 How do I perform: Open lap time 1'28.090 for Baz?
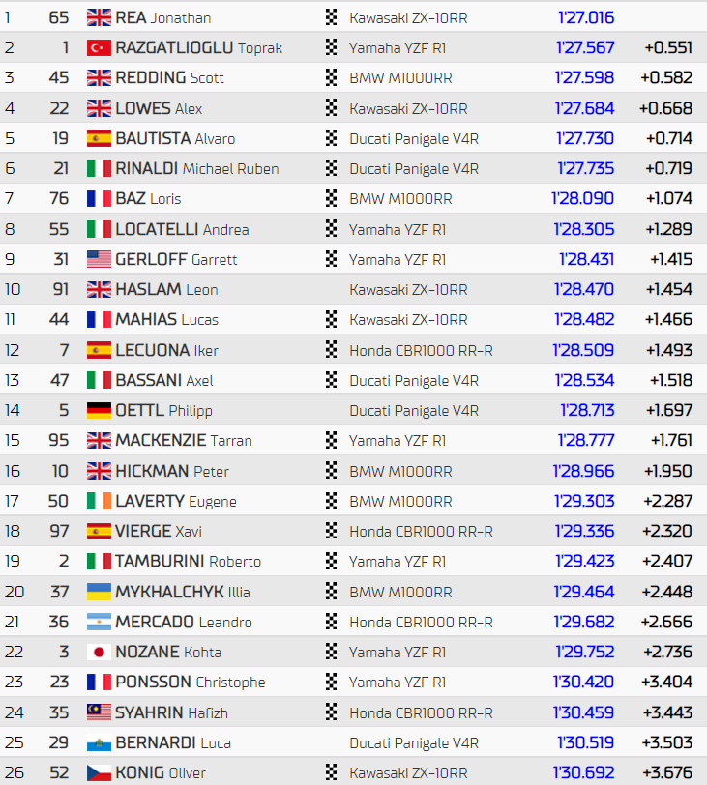pos(582,199)
